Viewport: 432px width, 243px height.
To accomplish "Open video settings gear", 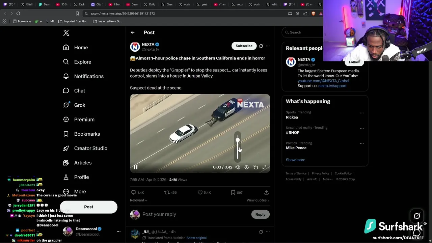I will tap(247, 167).
